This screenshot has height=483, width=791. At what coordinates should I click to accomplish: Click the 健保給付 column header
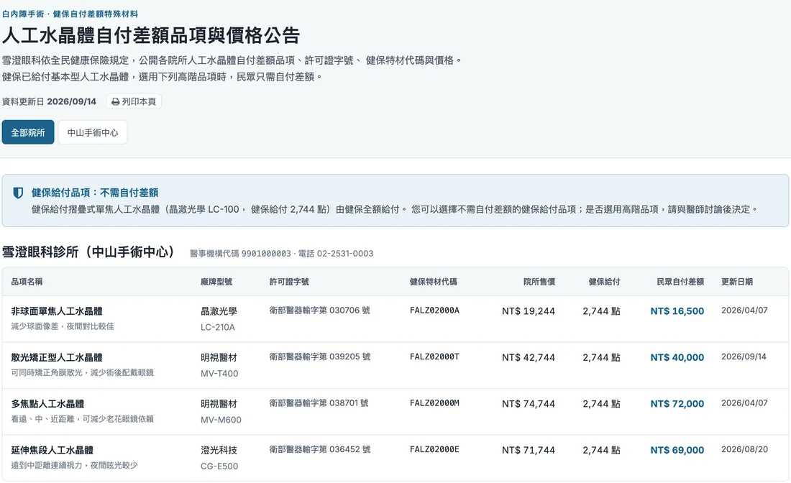pyautogui.click(x=604, y=281)
